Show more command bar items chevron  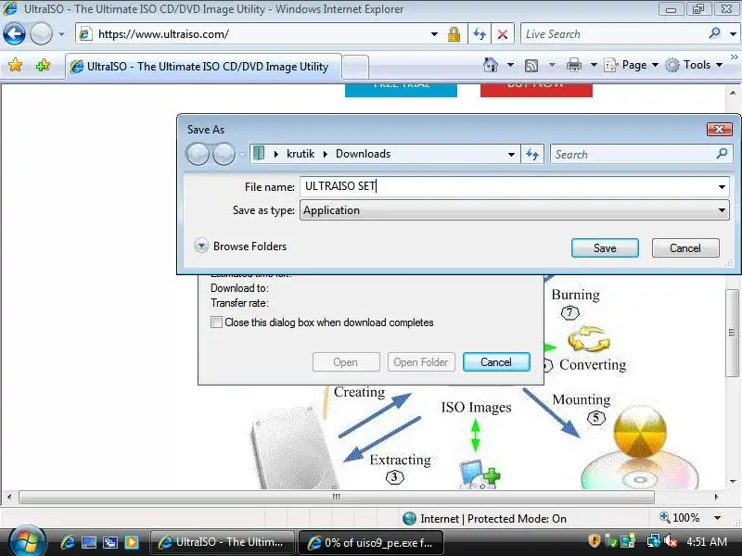pyautogui.click(x=734, y=57)
